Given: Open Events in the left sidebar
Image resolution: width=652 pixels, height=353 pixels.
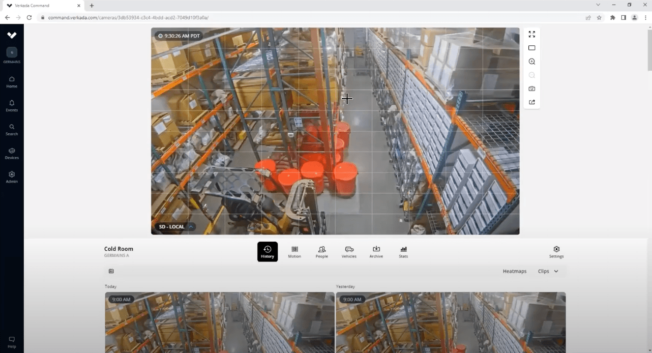Looking at the screenshot, I should point(12,106).
